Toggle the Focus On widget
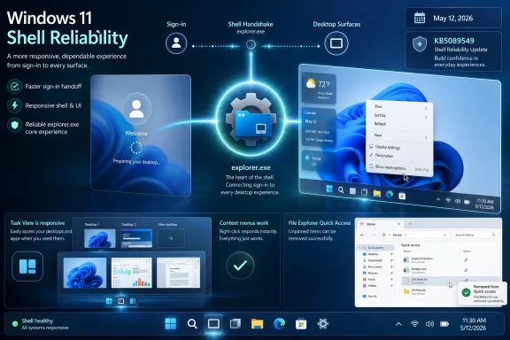Image resolution: width=510 pixels, height=340 pixels. tap(319, 160)
